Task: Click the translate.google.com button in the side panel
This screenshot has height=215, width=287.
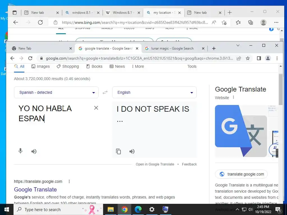Action: coord(241,174)
